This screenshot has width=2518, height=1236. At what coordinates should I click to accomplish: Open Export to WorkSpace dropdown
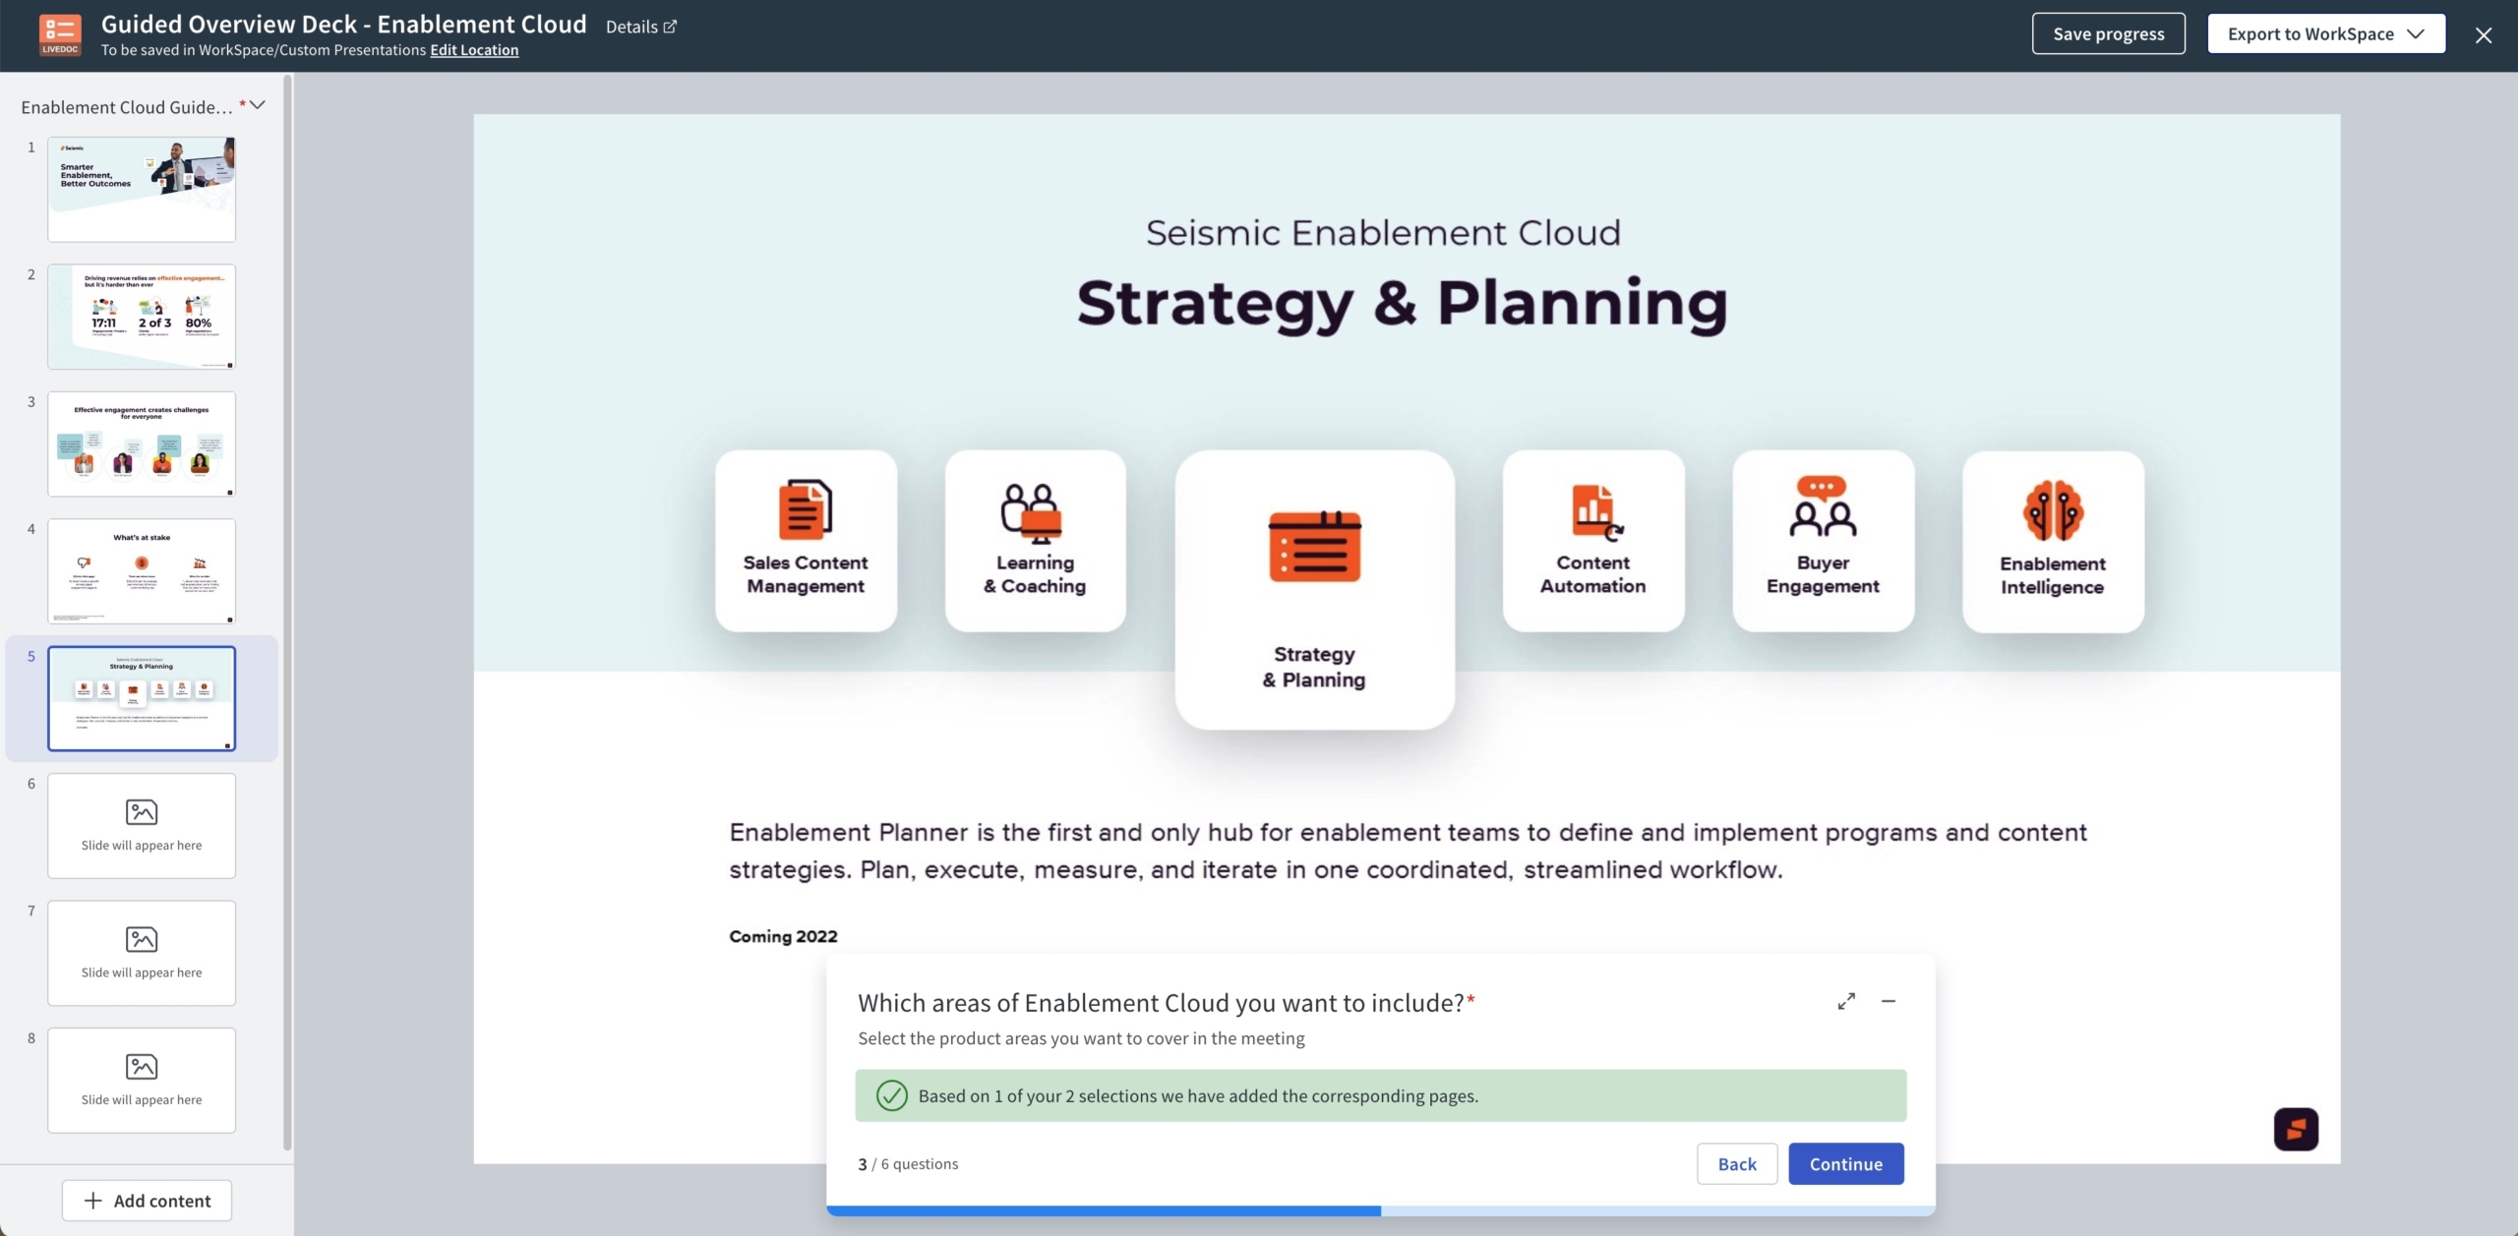pos(2326,33)
